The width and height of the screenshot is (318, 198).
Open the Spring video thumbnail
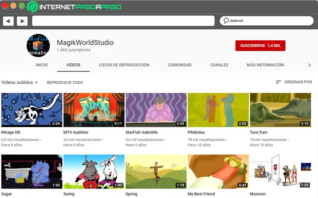click(x=156, y=171)
